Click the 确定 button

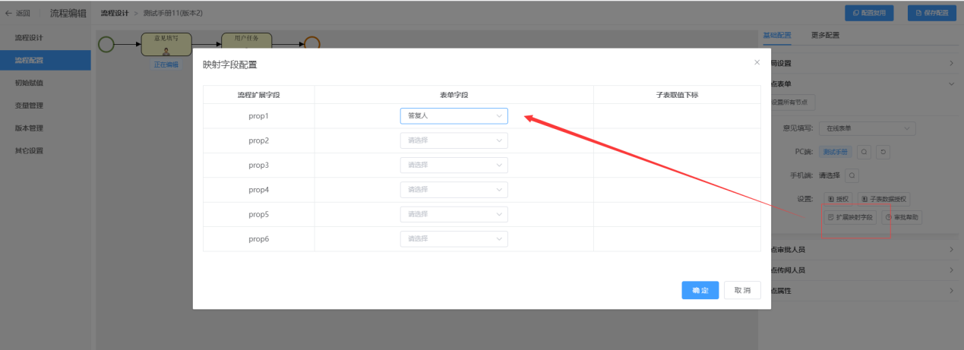click(700, 291)
